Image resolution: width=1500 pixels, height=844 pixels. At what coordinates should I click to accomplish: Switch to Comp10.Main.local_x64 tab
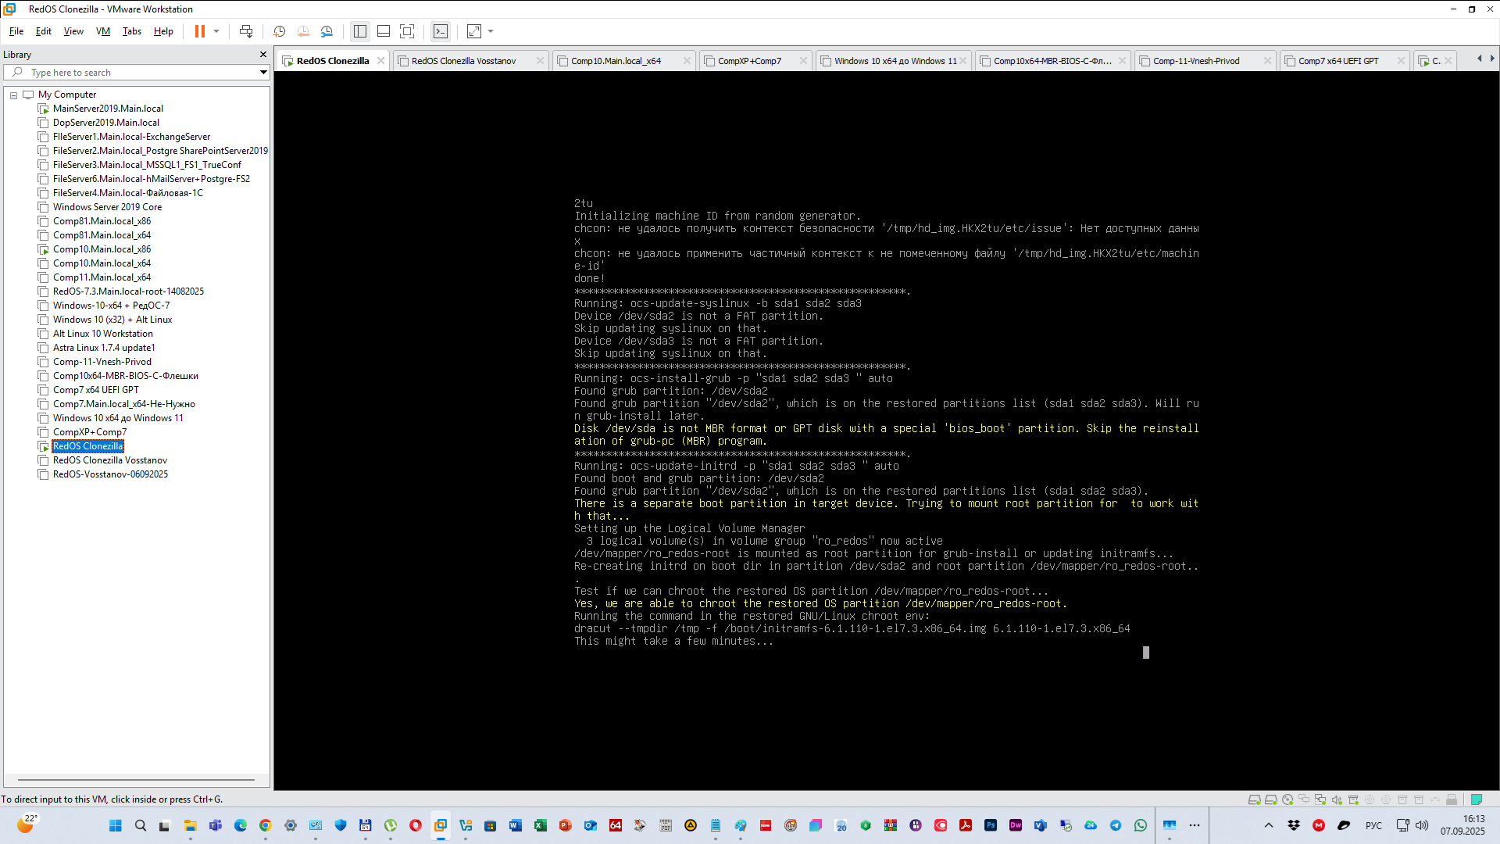pos(616,61)
